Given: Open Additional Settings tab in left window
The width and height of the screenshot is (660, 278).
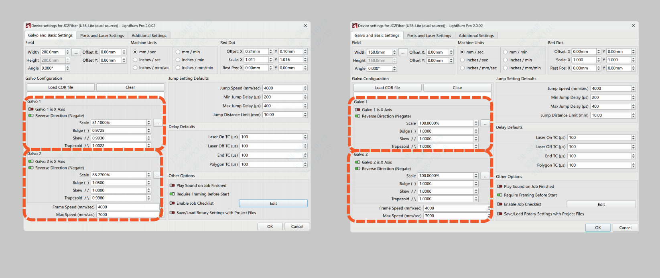Looking at the screenshot, I should [149, 36].
